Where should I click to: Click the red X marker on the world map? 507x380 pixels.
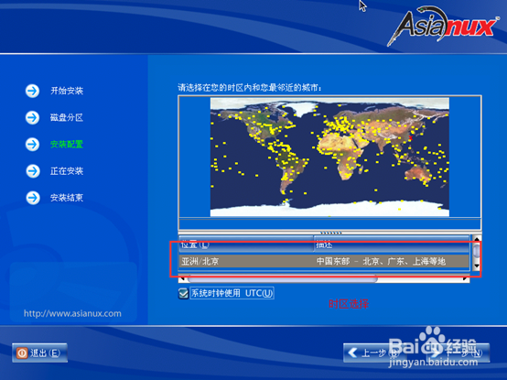click(x=411, y=138)
